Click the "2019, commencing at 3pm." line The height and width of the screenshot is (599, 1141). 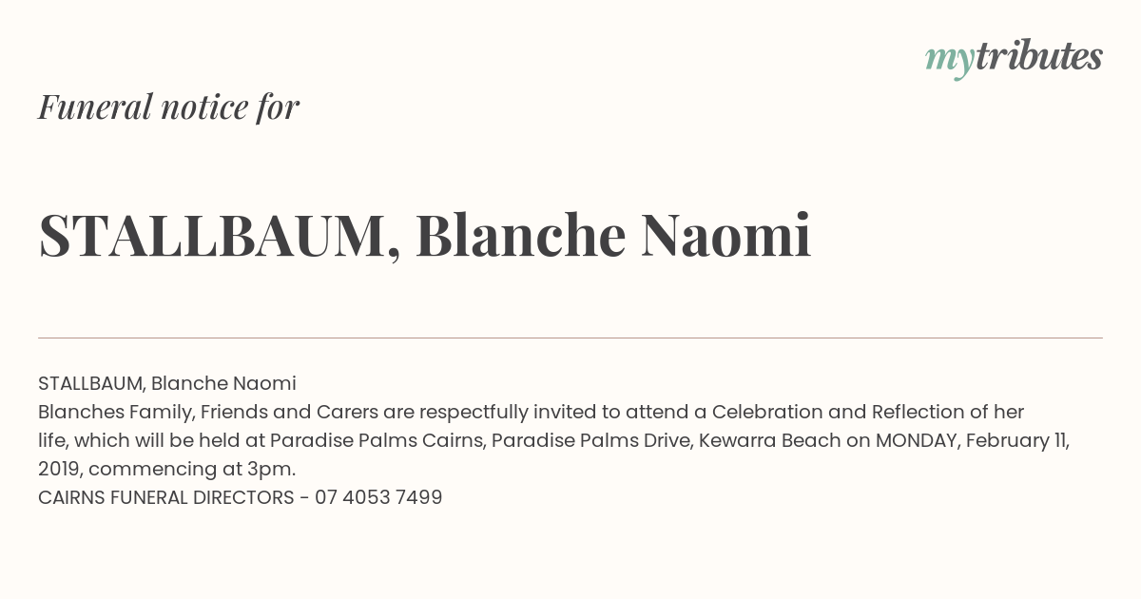point(167,470)
